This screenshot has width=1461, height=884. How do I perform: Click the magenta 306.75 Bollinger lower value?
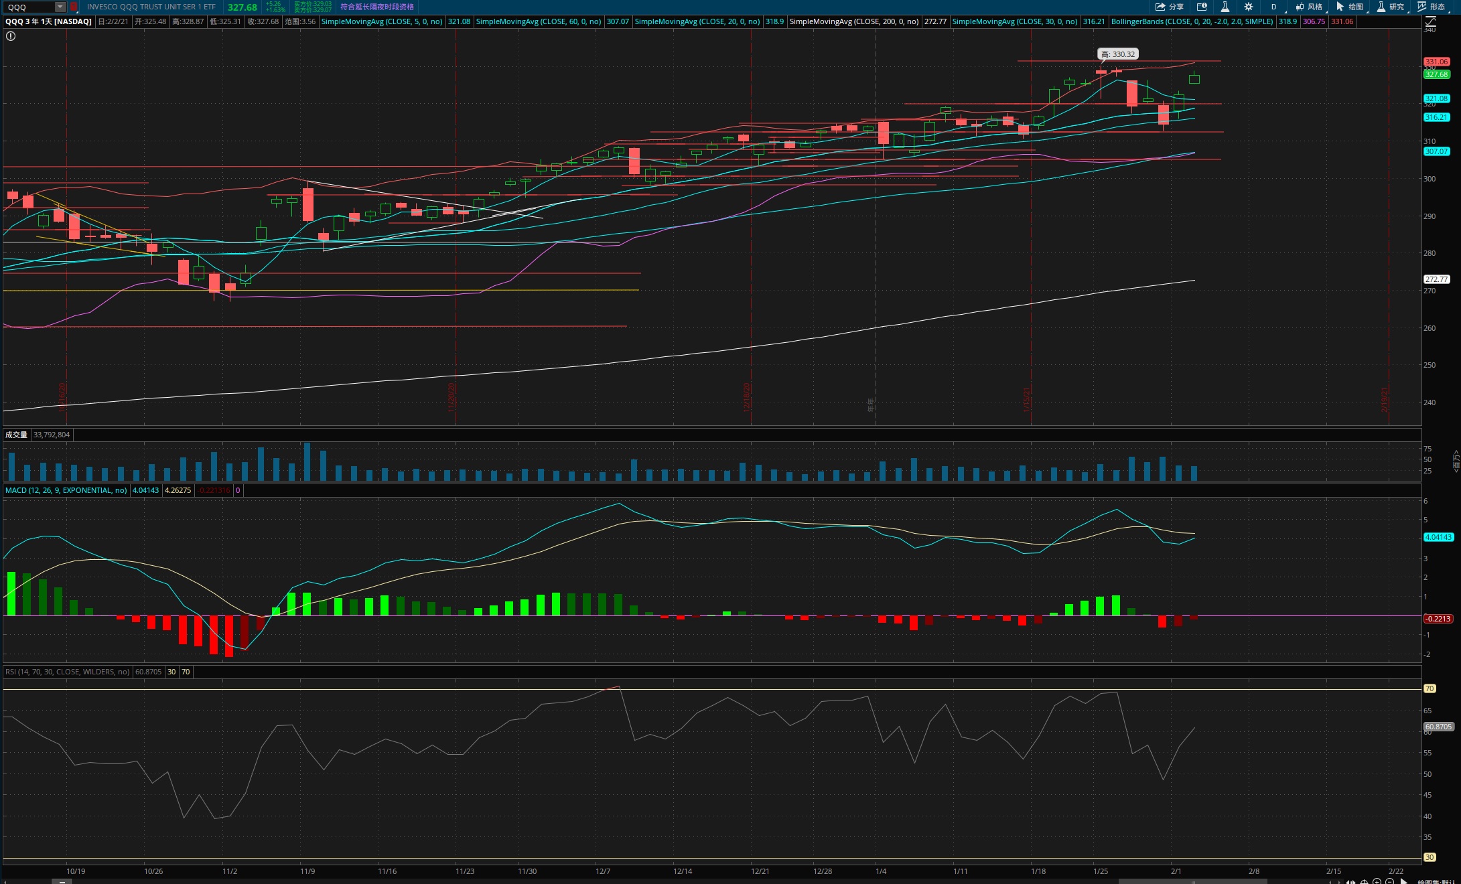pos(1314,21)
